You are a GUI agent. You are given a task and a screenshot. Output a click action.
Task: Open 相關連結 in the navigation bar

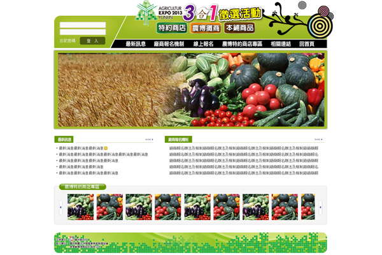click(x=281, y=44)
